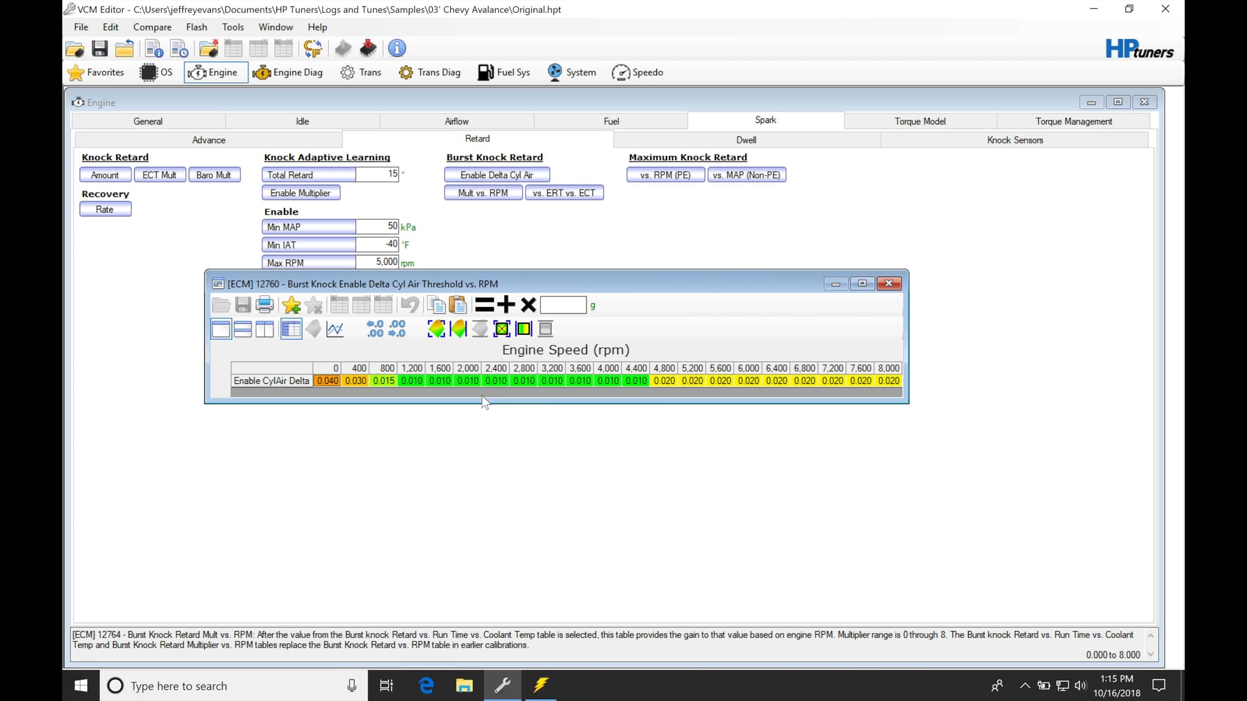Open File Explorer from the taskbar

coord(464,685)
